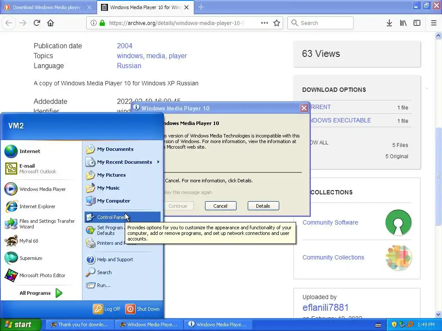The height and width of the screenshot is (331, 442).
Task: Click the scrollbar down arrow
Action: point(438,314)
